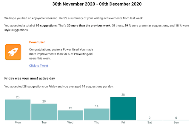Click the Sunday zero-value bar line
The height and width of the screenshot is (127, 191).
(176, 120)
